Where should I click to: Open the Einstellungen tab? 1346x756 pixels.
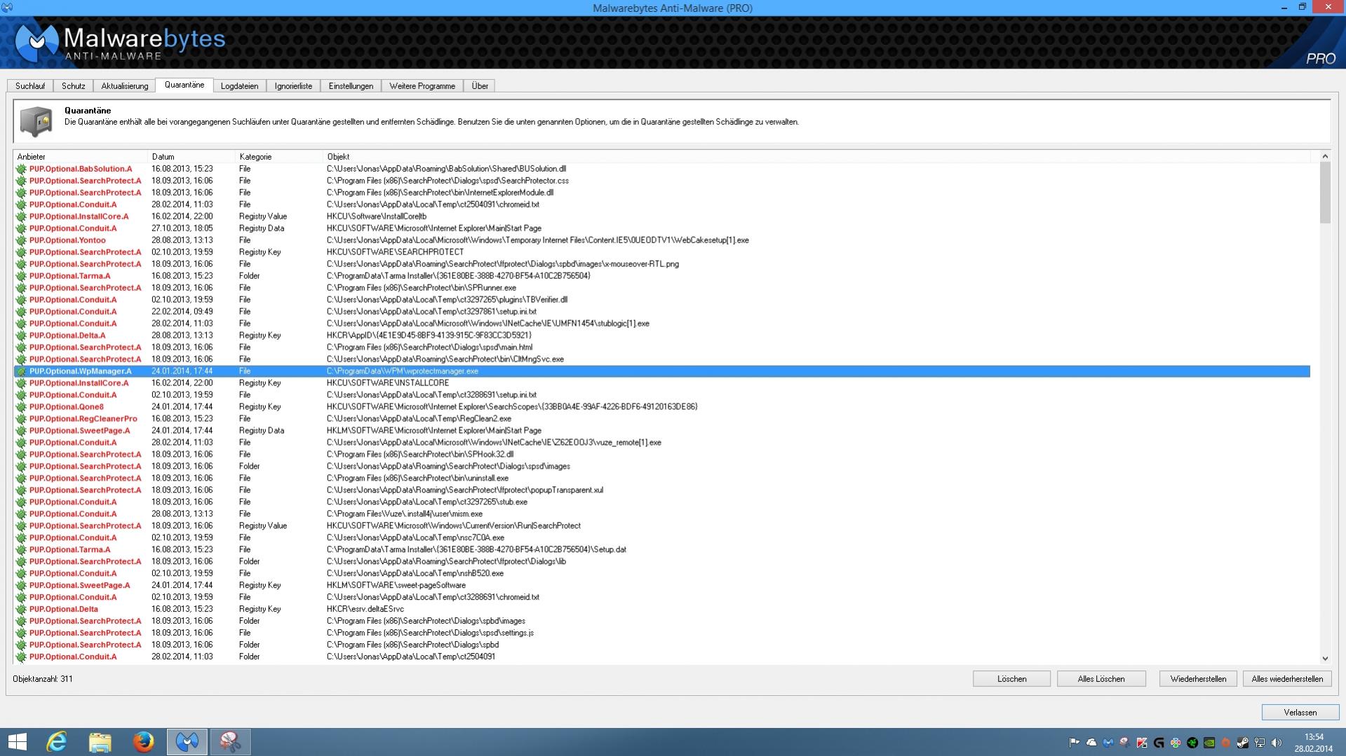pos(351,85)
